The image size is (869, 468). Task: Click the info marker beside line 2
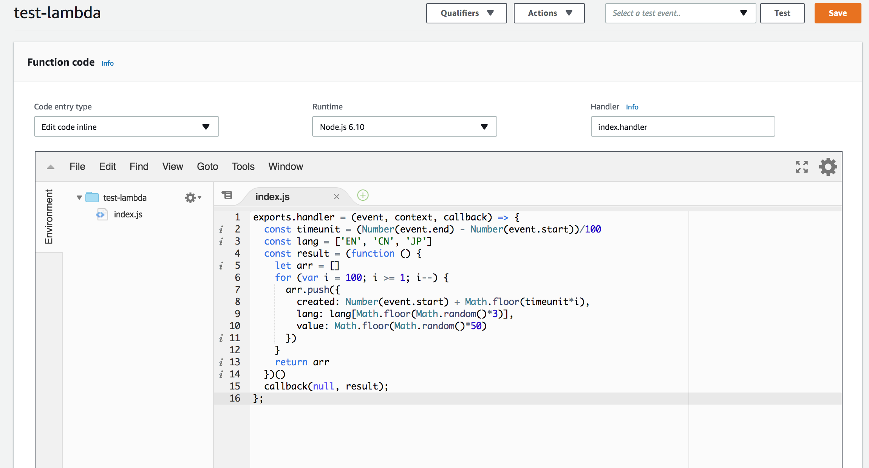(x=221, y=229)
